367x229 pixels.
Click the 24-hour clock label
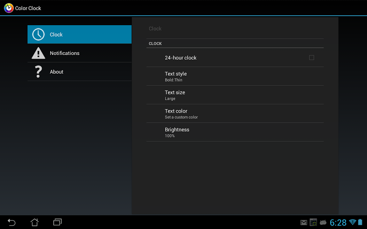[180, 58]
